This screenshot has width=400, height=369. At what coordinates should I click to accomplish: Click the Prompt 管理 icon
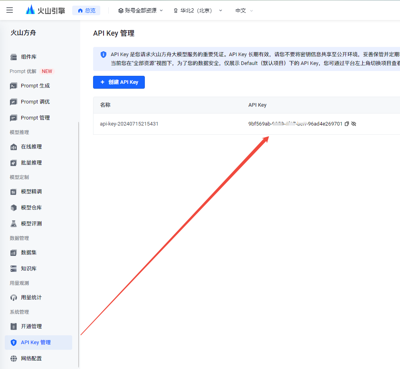pos(14,118)
